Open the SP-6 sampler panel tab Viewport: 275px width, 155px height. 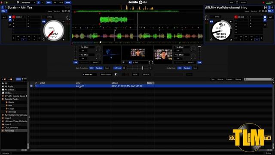coord(61,3)
